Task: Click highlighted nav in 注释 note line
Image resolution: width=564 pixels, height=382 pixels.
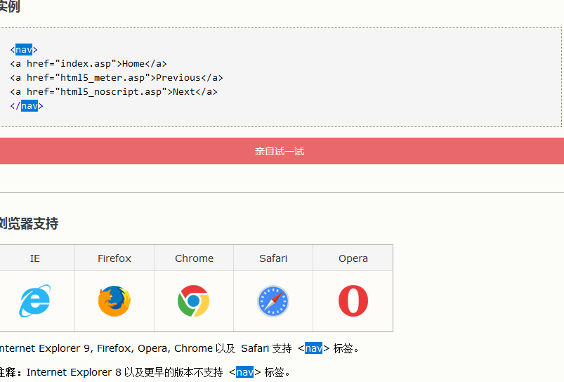Action: coord(244,372)
